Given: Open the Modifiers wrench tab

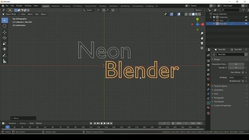Looking at the screenshot, I should [x=209, y=89].
